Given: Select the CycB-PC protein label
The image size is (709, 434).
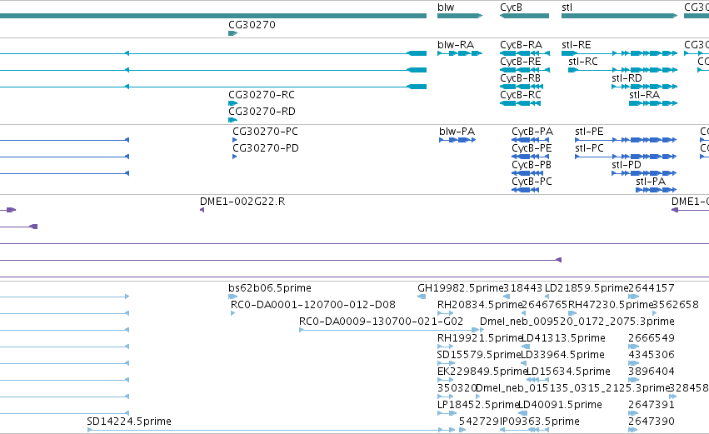Looking at the screenshot, I should pyautogui.click(x=532, y=182).
